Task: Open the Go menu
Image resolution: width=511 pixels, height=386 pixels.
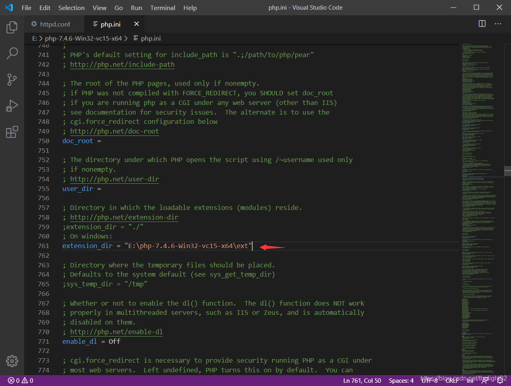Action: coord(119,8)
